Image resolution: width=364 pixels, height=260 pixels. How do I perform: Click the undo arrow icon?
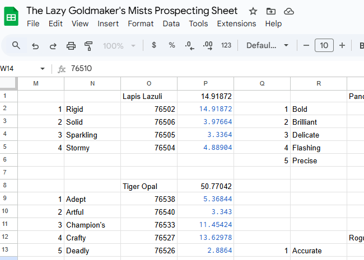(x=35, y=46)
